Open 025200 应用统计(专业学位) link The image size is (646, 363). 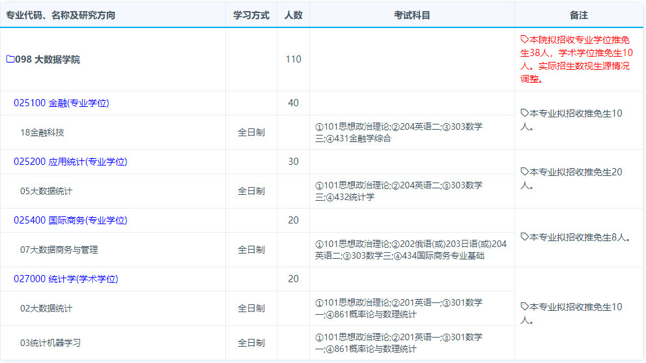(70, 162)
